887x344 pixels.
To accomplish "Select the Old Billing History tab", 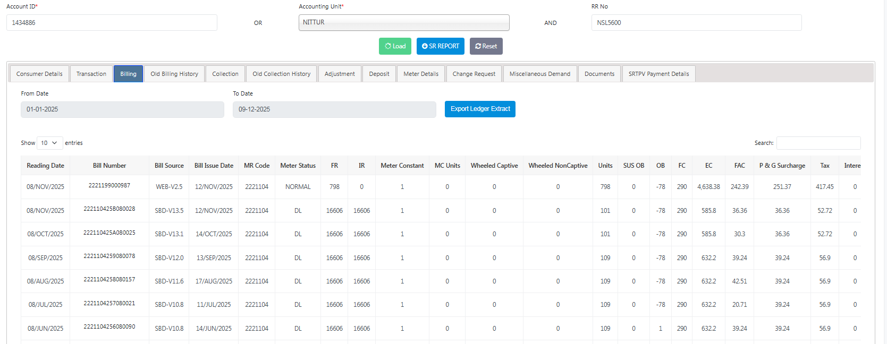I will click(174, 74).
